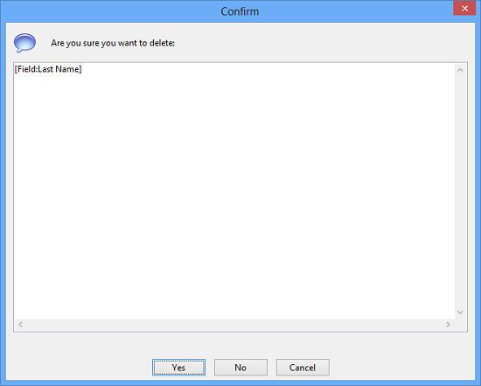Click the "Are you sure" message label
Viewport: 481px width, 386px height.
(113, 43)
